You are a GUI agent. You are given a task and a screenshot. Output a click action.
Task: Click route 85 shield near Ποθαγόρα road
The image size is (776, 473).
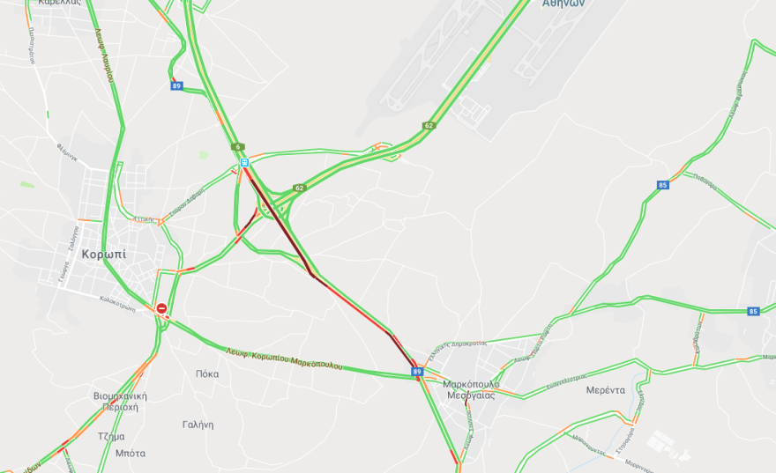[x=662, y=185]
